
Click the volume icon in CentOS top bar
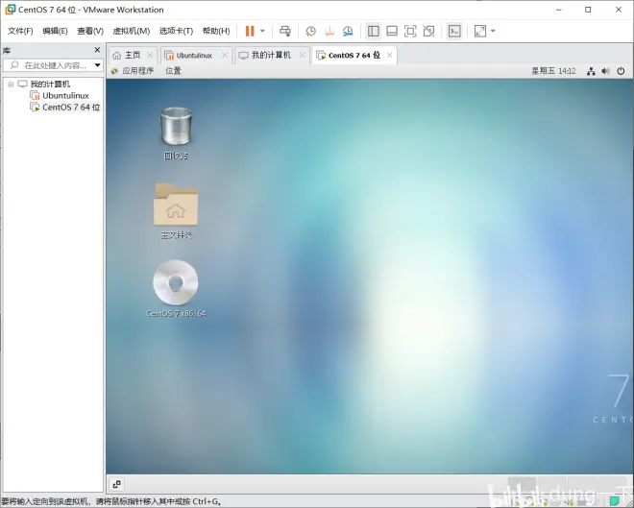coord(605,71)
